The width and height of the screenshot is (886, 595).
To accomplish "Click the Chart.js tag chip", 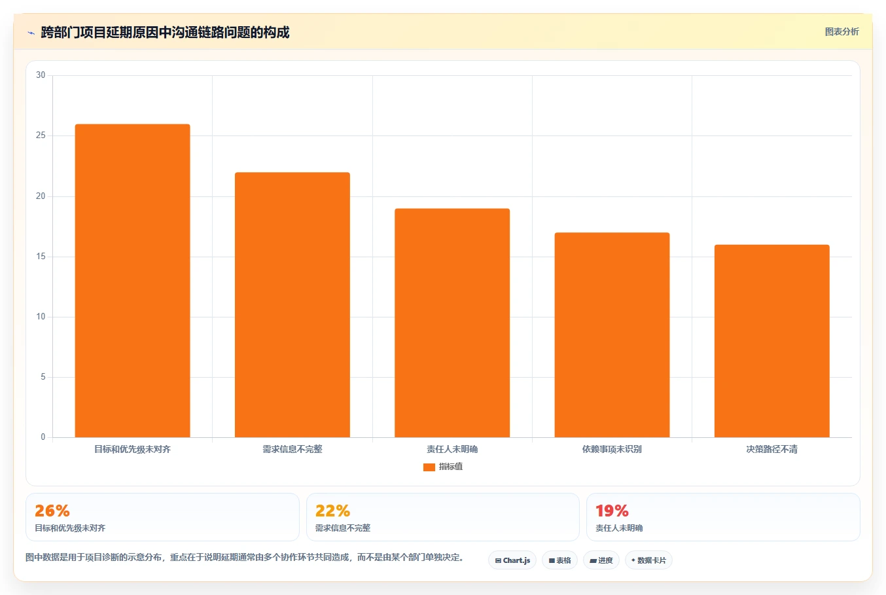I will point(512,560).
